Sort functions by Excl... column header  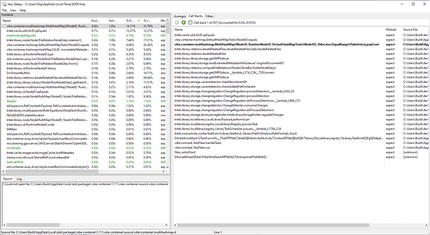tap(98, 21)
